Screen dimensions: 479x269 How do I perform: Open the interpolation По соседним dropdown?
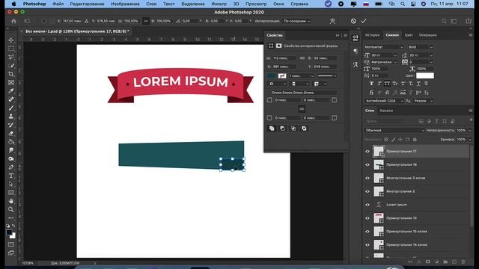tap(296, 21)
